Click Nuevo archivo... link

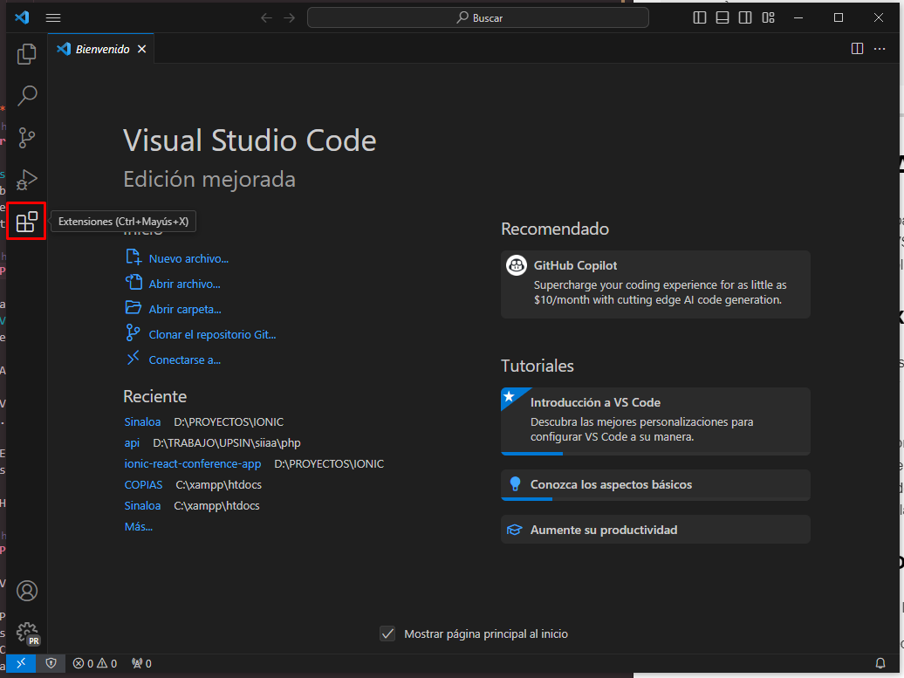tap(188, 259)
